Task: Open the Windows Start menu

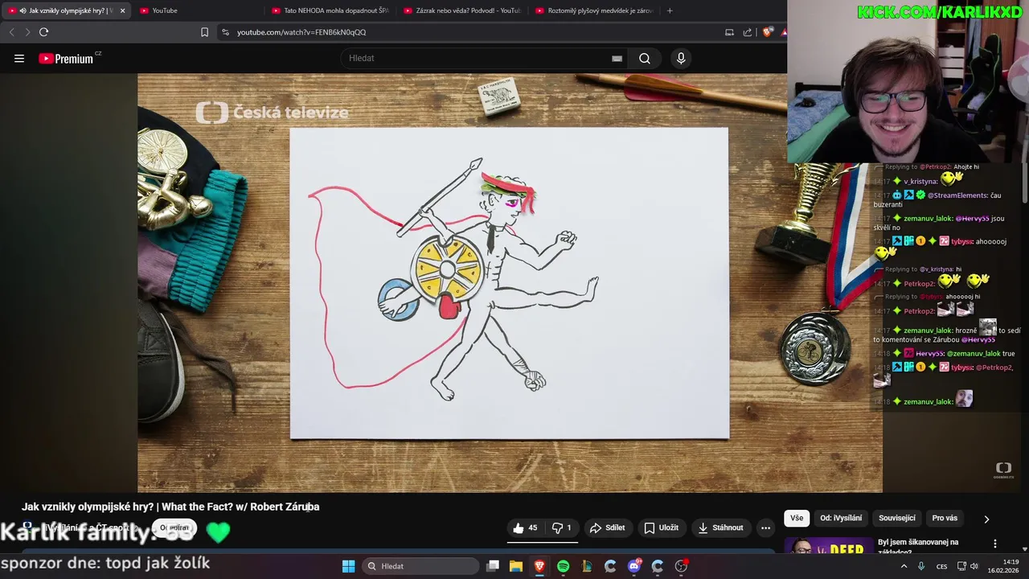Action: [348, 566]
